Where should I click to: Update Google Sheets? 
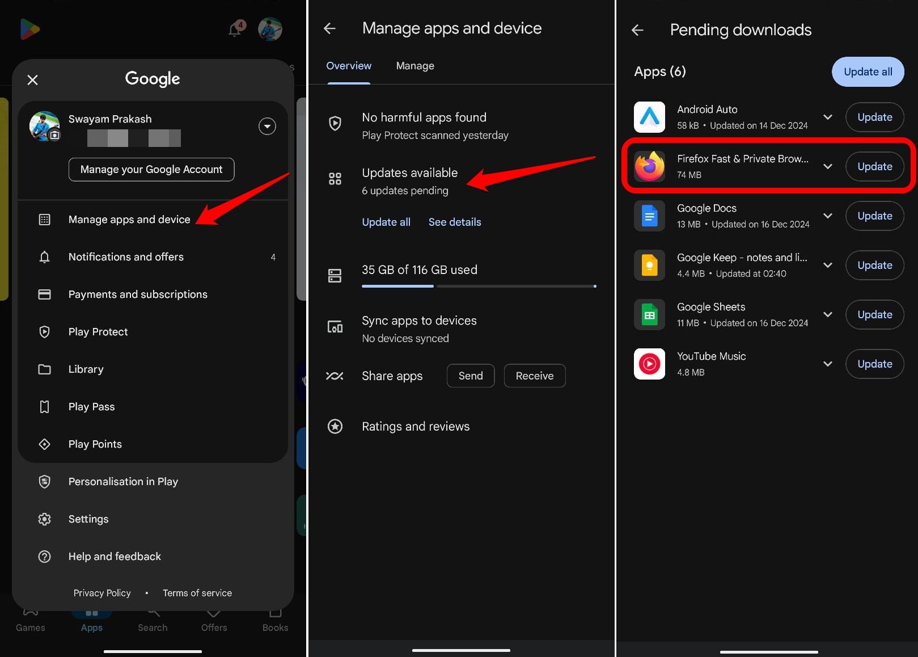tap(874, 315)
